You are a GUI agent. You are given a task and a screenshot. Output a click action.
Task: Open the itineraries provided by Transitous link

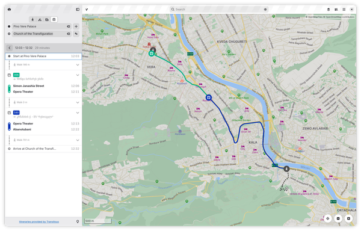pyautogui.click(x=39, y=222)
